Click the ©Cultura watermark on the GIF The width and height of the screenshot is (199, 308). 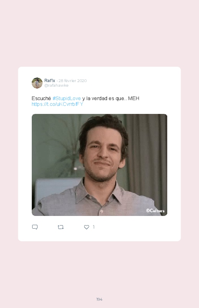tap(155, 211)
